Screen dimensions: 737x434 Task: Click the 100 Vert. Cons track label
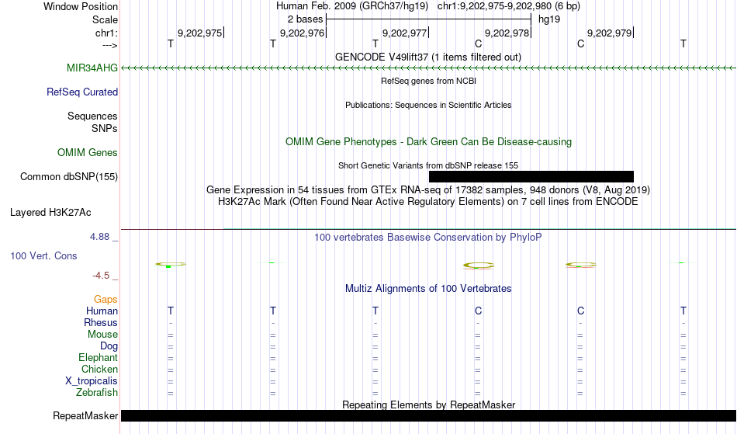point(43,255)
